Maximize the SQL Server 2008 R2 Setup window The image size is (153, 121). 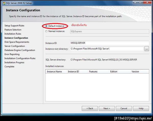pyautogui.click(x=140, y=2)
